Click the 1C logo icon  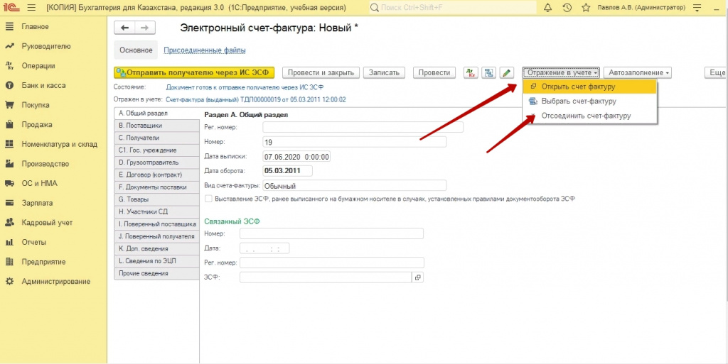[11, 8]
